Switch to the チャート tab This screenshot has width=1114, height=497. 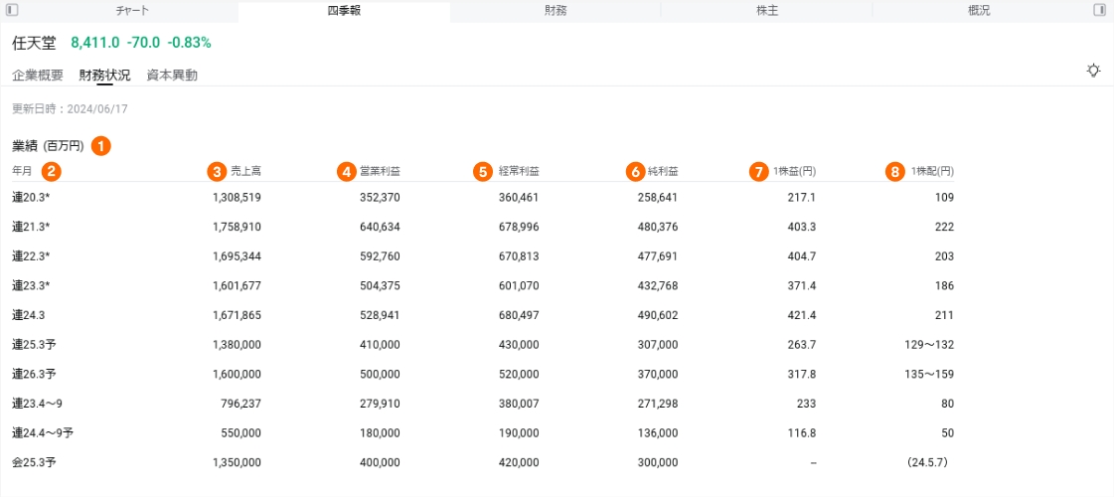coord(132,11)
